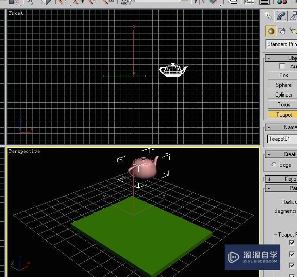Viewport: 297px width, 277px height.
Task: Open the Schematic View toolbar icon
Action: tap(264, 2)
